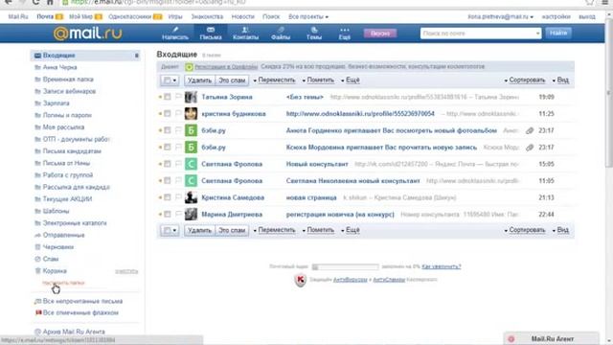Click кристина будникова avatar photo
This screenshot has height=345, width=613.
(191, 113)
